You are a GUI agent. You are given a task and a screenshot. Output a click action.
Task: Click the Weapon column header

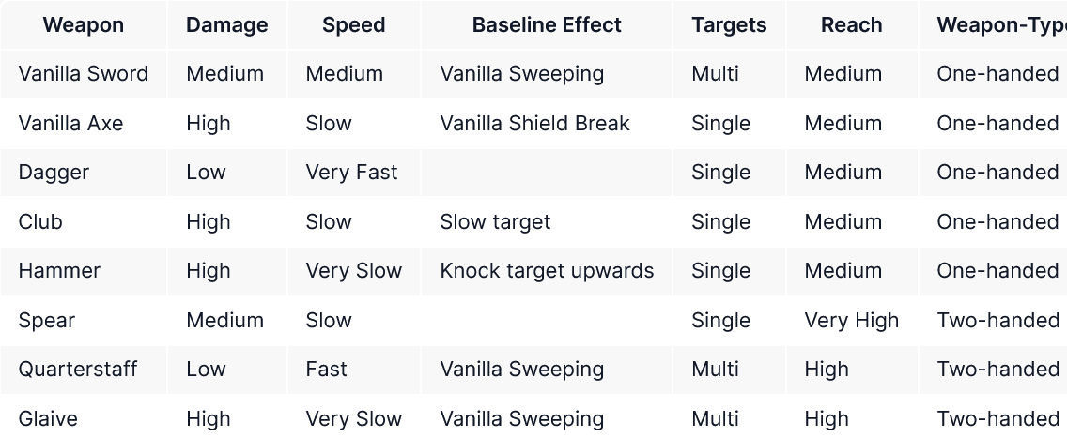click(x=84, y=25)
